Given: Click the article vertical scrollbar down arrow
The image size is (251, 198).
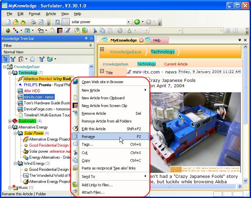Looking at the screenshot, I should click(x=245, y=181).
